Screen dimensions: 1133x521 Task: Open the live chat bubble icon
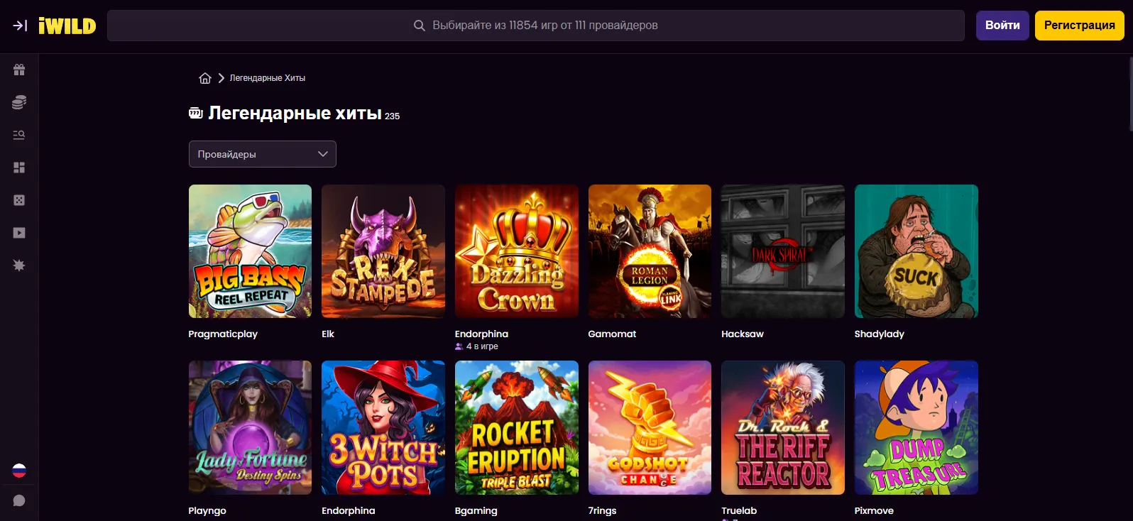tap(19, 501)
